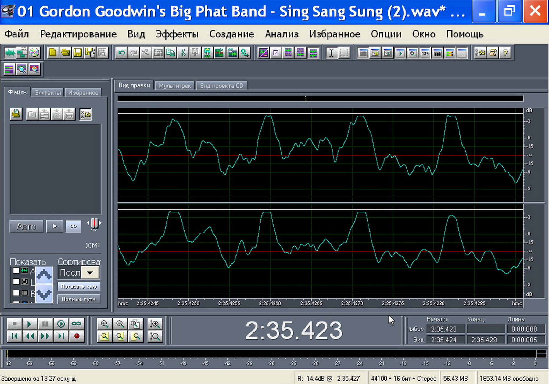Play to end circled-play button
Image resolution: width=549 pixels, height=384 pixels.
[x=61, y=324]
